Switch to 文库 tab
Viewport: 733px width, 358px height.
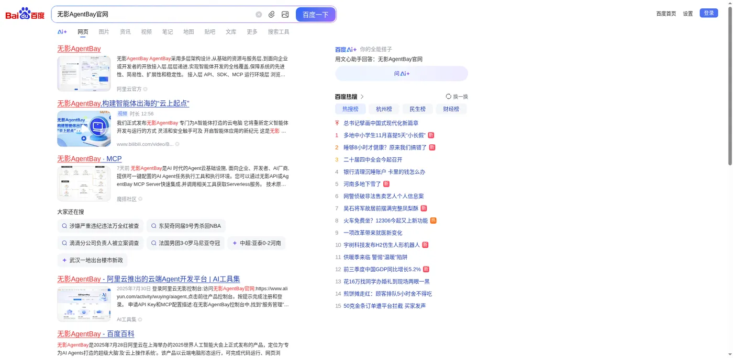pyautogui.click(x=231, y=32)
